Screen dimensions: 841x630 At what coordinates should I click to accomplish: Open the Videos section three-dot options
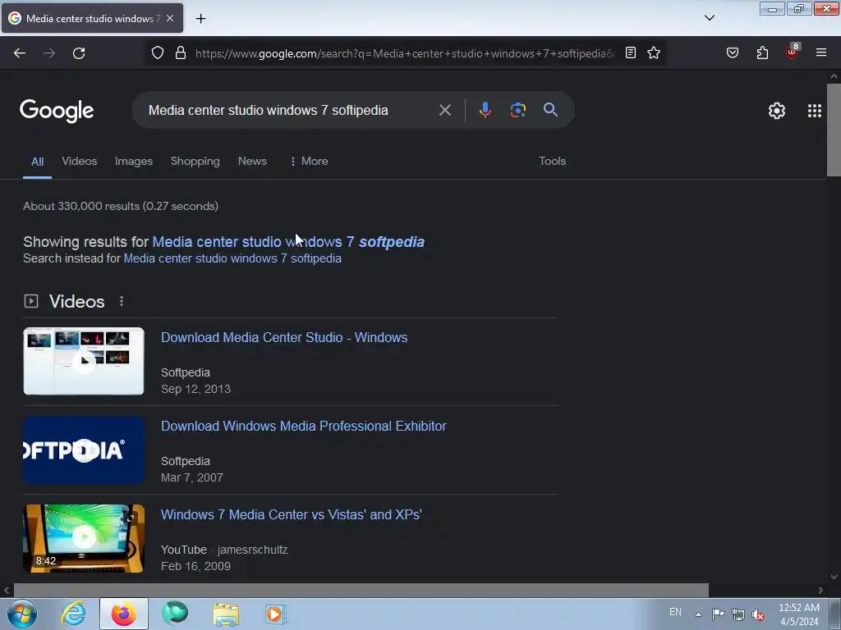tap(122, 302)
